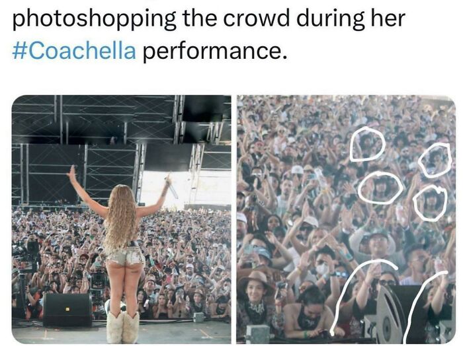This screenshot has height=346, width=463.
Task: Click the performer's white fuzzy boots
Action: click(123, 327)
